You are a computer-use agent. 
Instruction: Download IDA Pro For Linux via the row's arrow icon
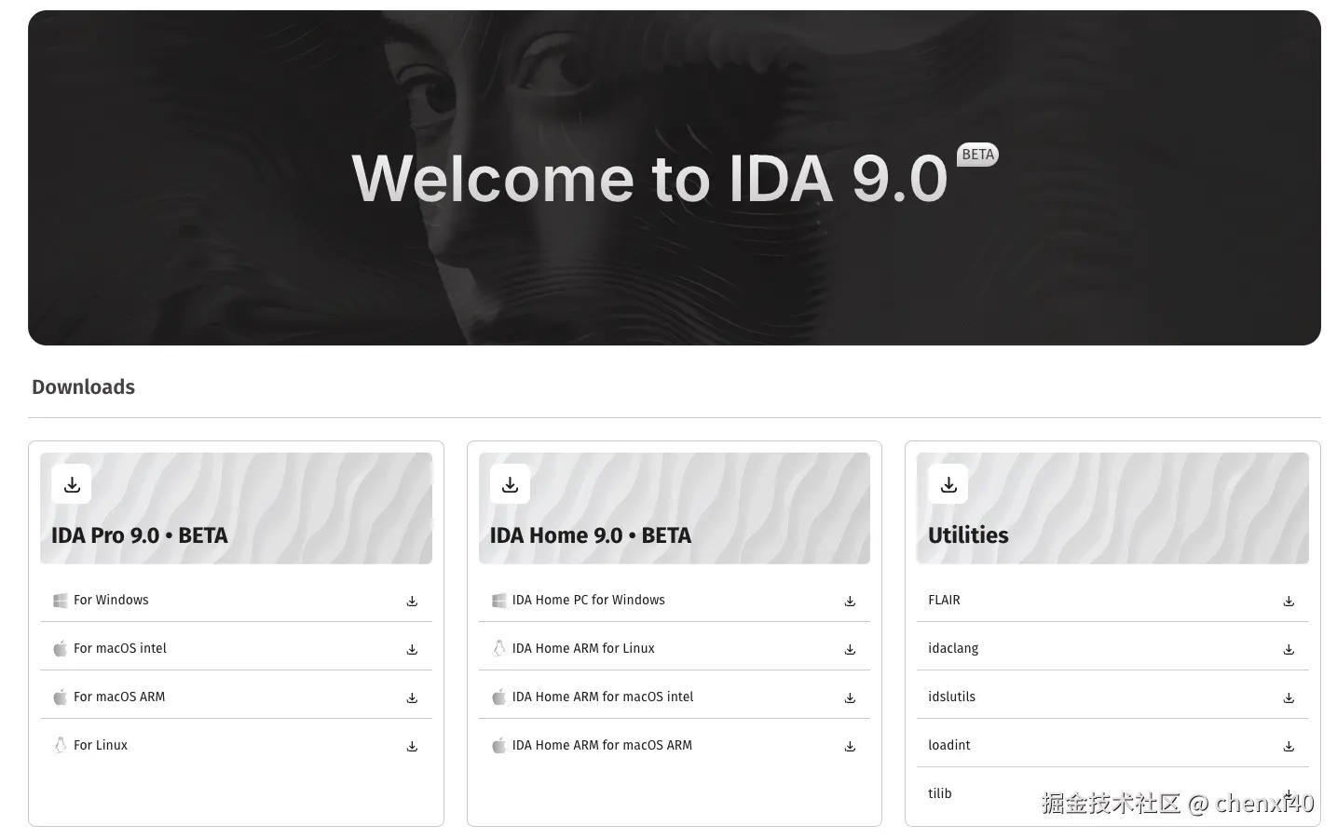[412, 747]
